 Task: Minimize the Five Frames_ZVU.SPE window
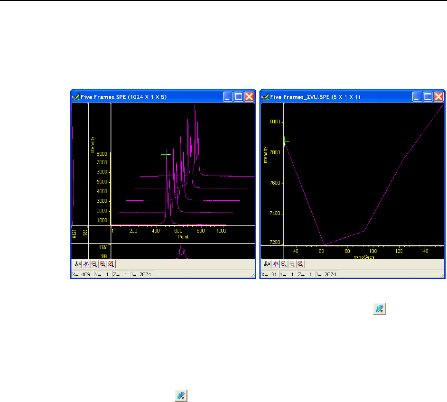[x=417, y=97]
